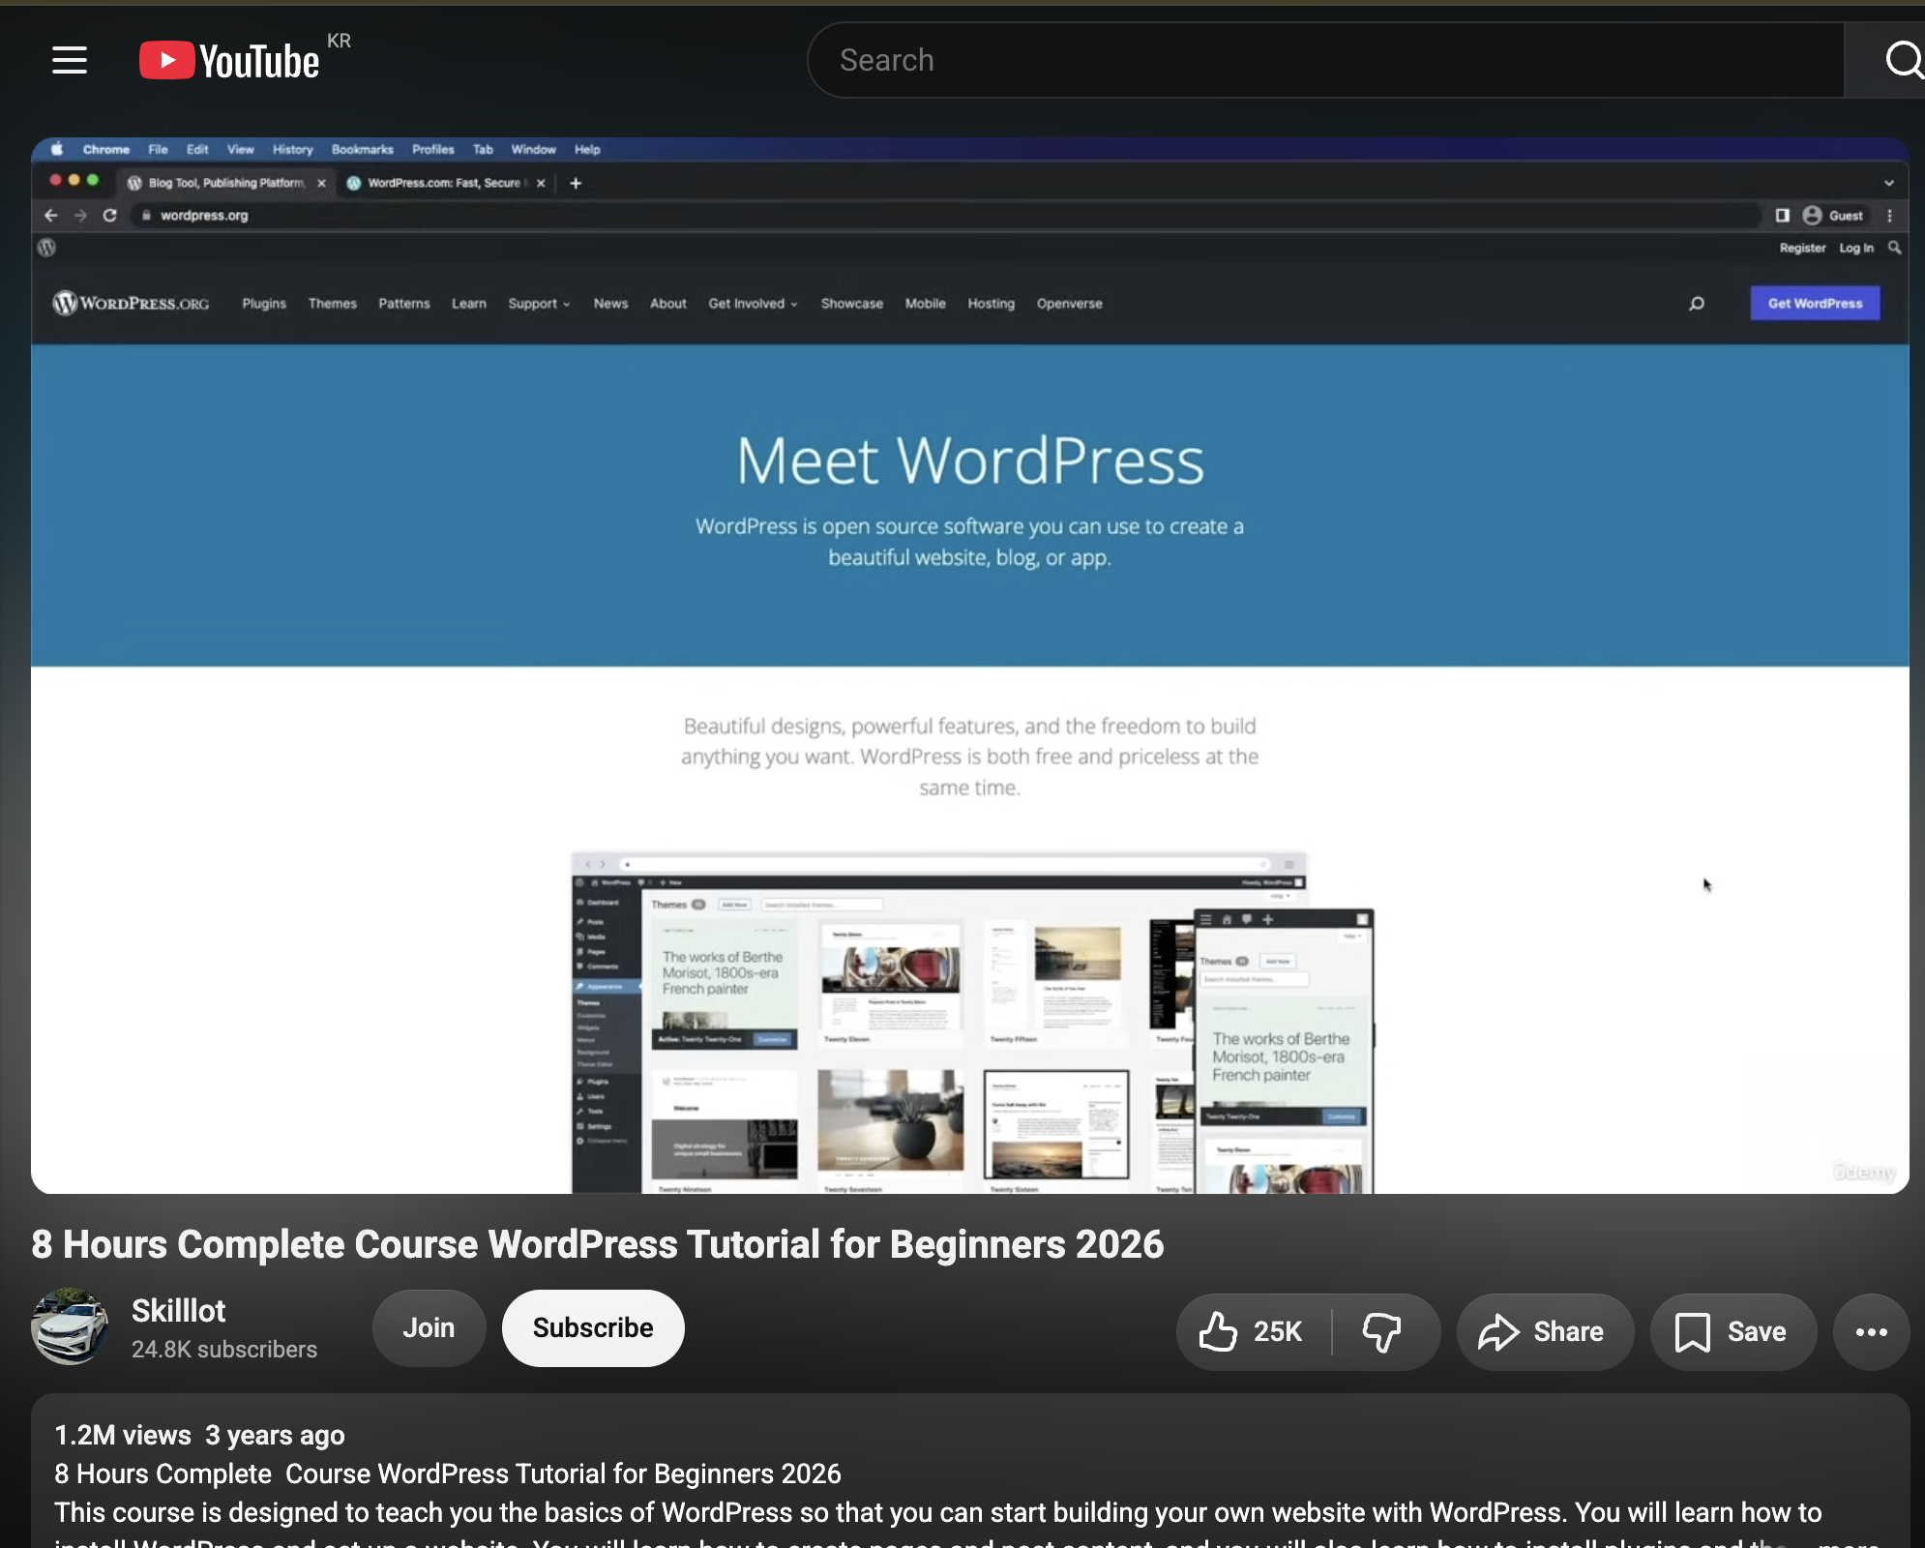Click the '1.2M views 3 years ago' text
1925x1548 pixels.
(199, 1435)
